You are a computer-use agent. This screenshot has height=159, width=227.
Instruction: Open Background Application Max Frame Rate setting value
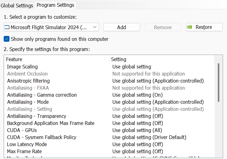click(138, 123)
